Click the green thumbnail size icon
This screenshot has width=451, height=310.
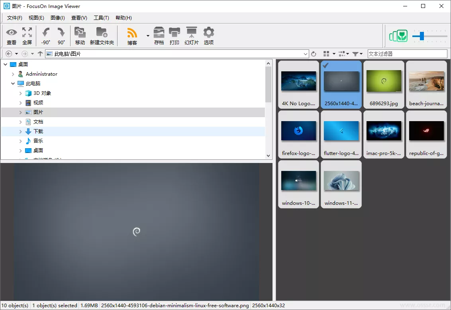[398, 36]
